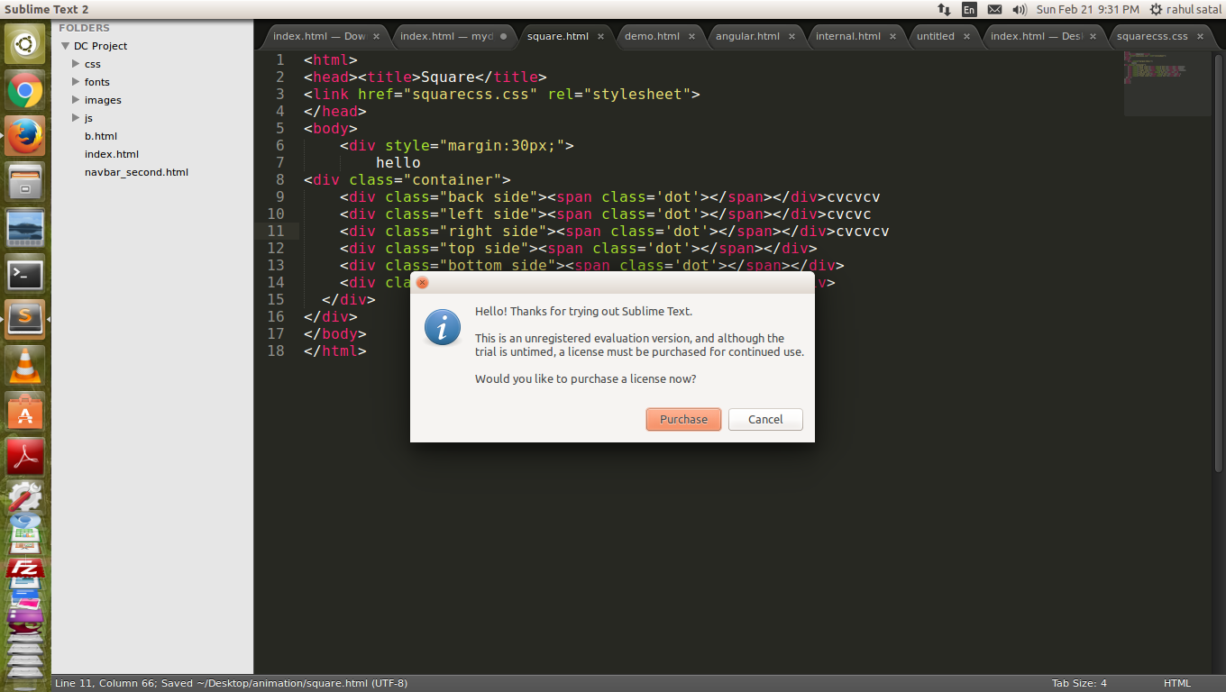Viewport: 1226px width, 692px height.
Task: Open Ubuntu Software Center dock icon
Action: pos(24,412)
